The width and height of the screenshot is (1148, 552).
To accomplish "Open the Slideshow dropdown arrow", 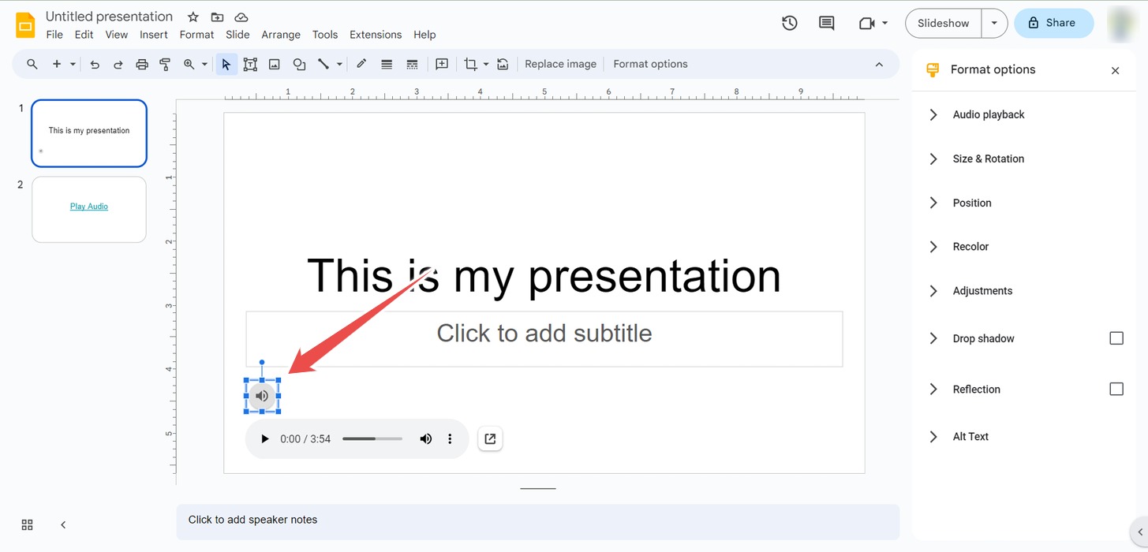I will point(994,23).
